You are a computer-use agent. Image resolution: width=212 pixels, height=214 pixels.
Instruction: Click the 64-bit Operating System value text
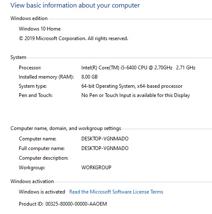pos(132,86)
